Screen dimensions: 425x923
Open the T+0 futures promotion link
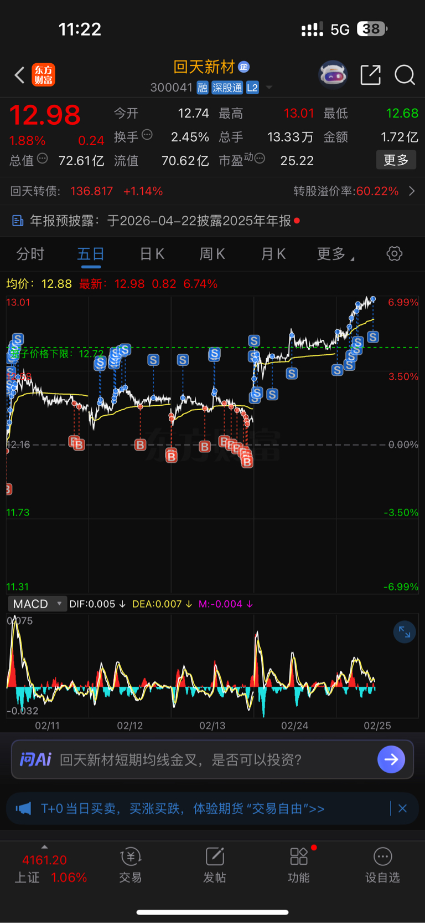pos(183,809)
